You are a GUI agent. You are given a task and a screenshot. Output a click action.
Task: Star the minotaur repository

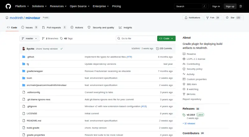pos(233,18)
